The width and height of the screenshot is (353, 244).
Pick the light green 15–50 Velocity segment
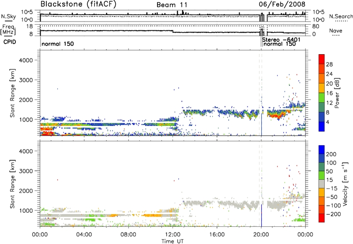(322, 175)
